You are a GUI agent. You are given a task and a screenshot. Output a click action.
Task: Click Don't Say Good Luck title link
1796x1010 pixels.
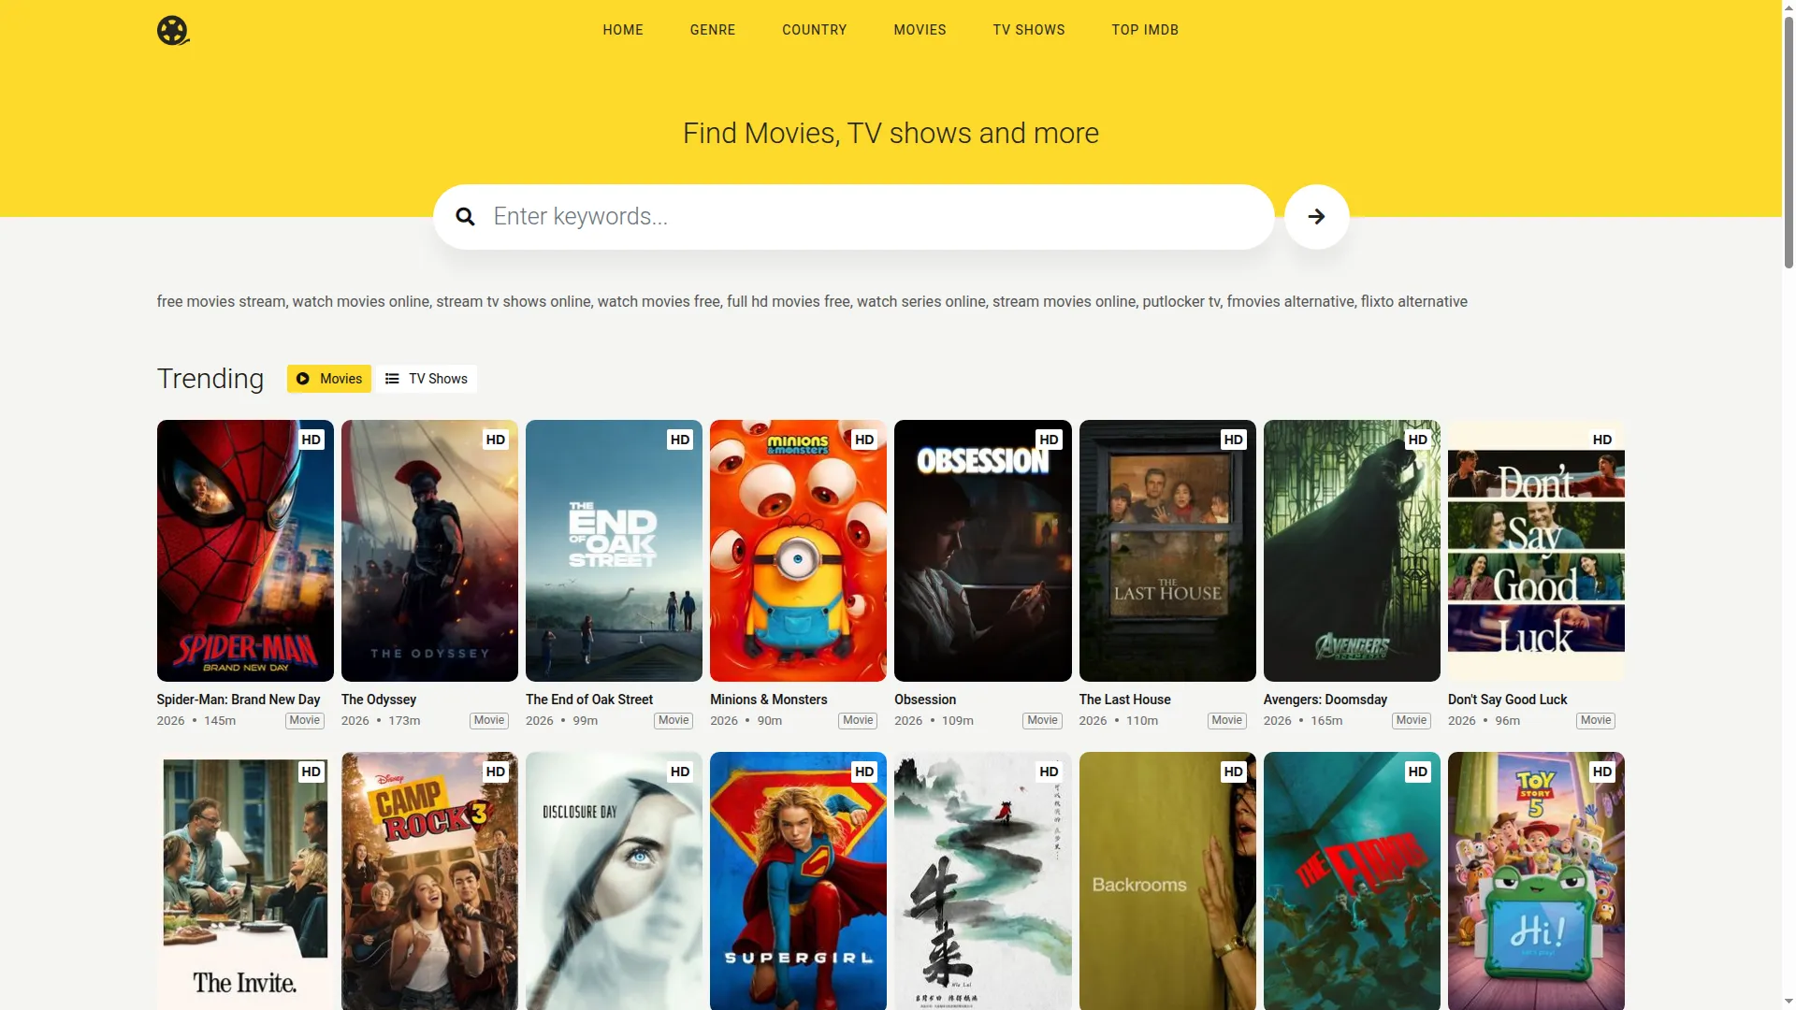tap(1507, 700)
